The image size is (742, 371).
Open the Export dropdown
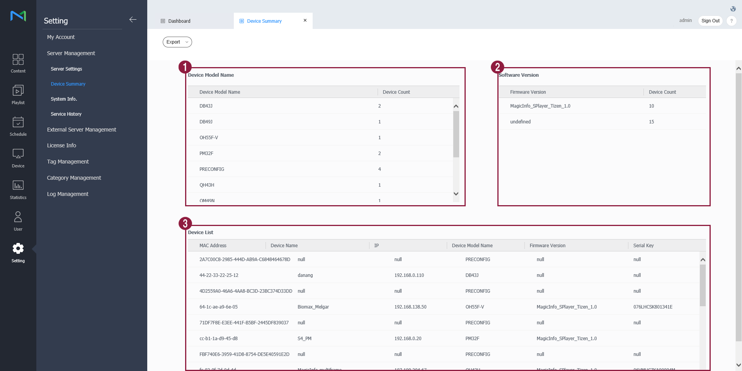[x=177, y=42]
